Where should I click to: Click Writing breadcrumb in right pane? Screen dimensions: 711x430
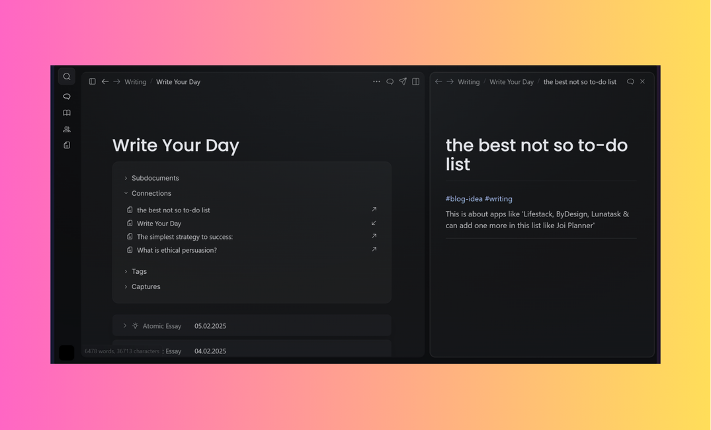468,82
